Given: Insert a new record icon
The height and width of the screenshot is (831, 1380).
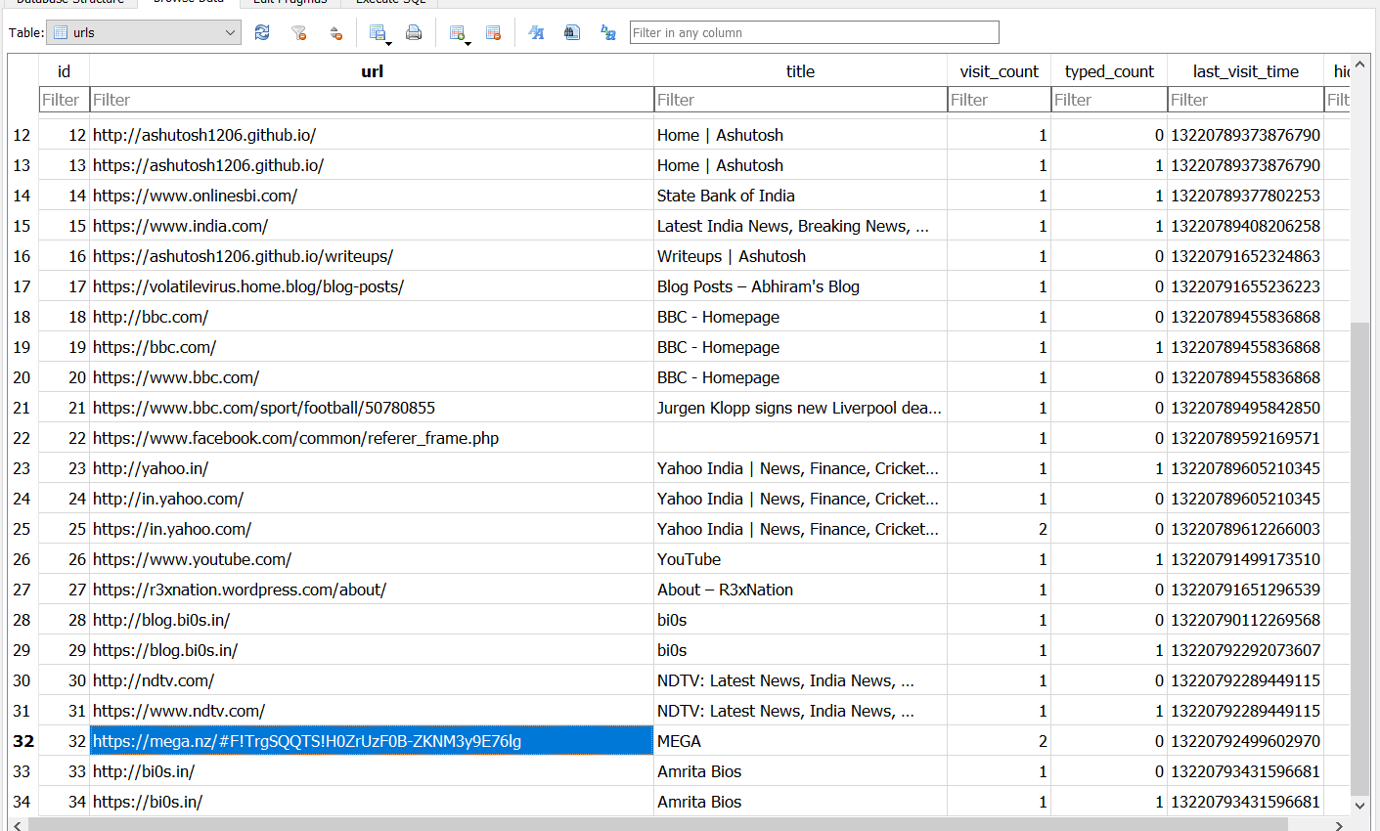Looking at the screenshot, I should coord(456,32).
